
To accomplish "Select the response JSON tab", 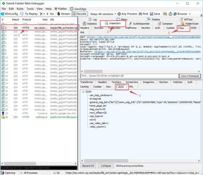I will click(x=121, y=87).
